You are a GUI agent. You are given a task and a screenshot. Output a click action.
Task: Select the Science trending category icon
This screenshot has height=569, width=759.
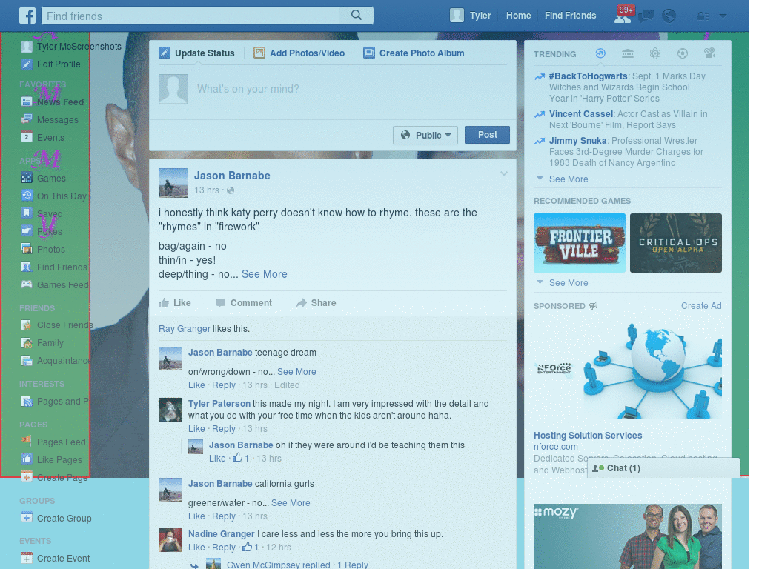[655, 53]
